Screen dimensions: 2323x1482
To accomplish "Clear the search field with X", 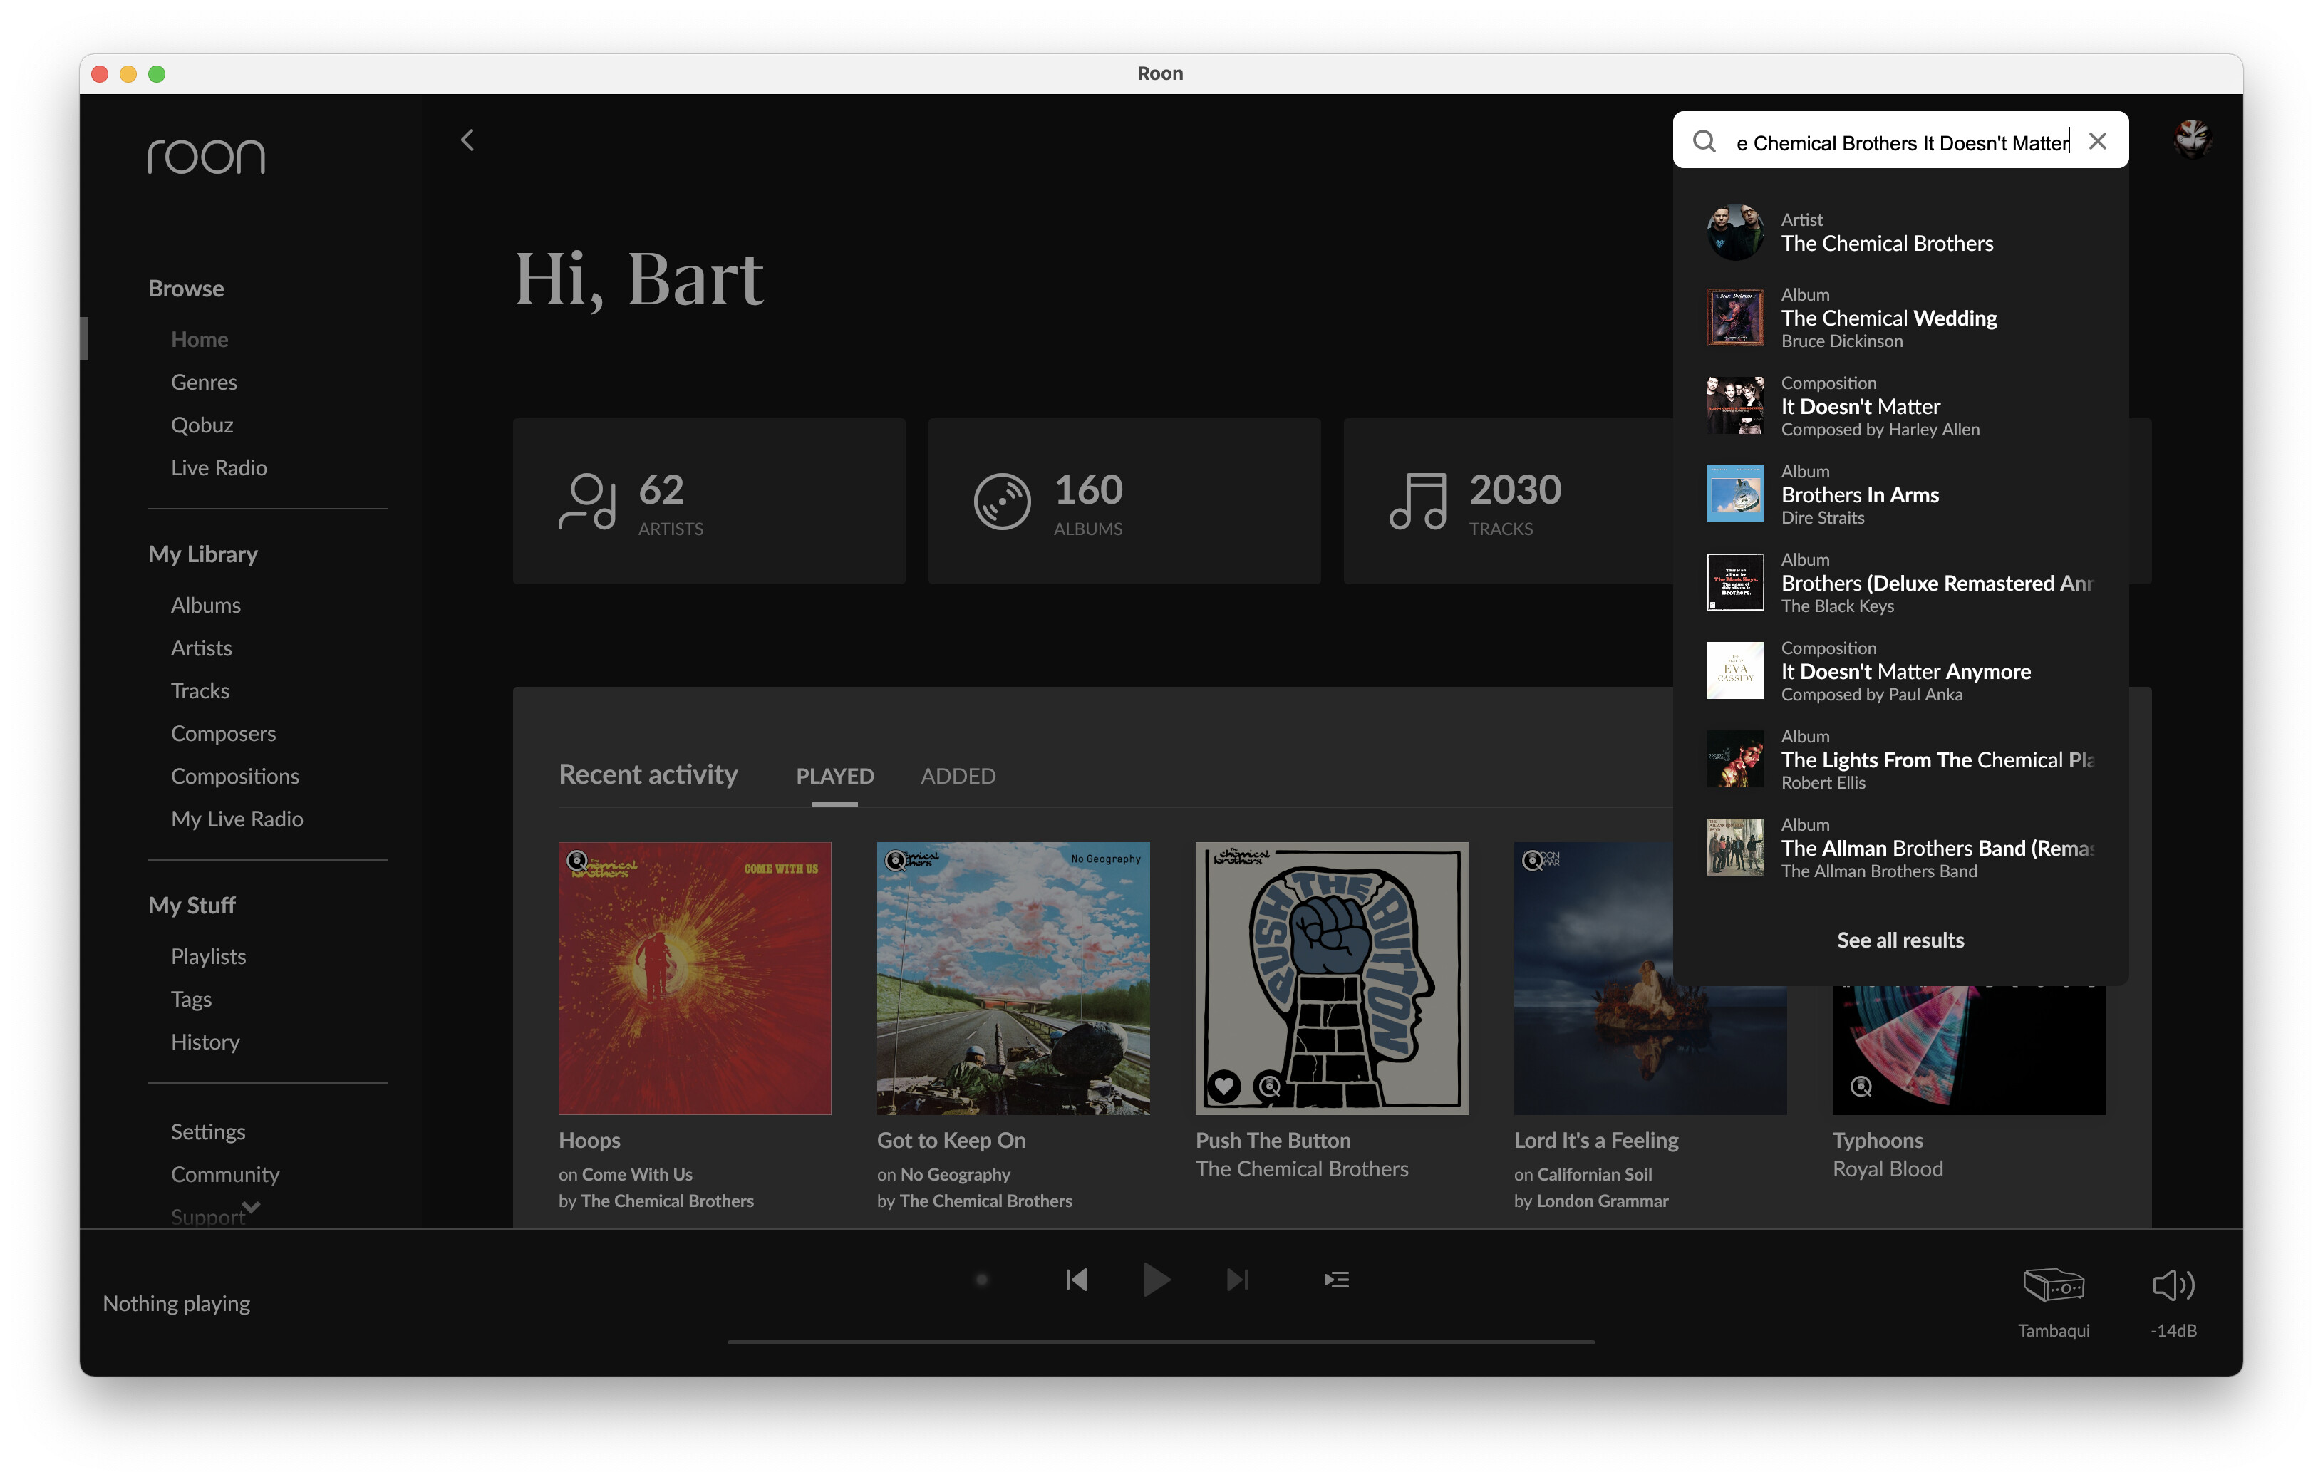I will click(x=2097, y=142).
